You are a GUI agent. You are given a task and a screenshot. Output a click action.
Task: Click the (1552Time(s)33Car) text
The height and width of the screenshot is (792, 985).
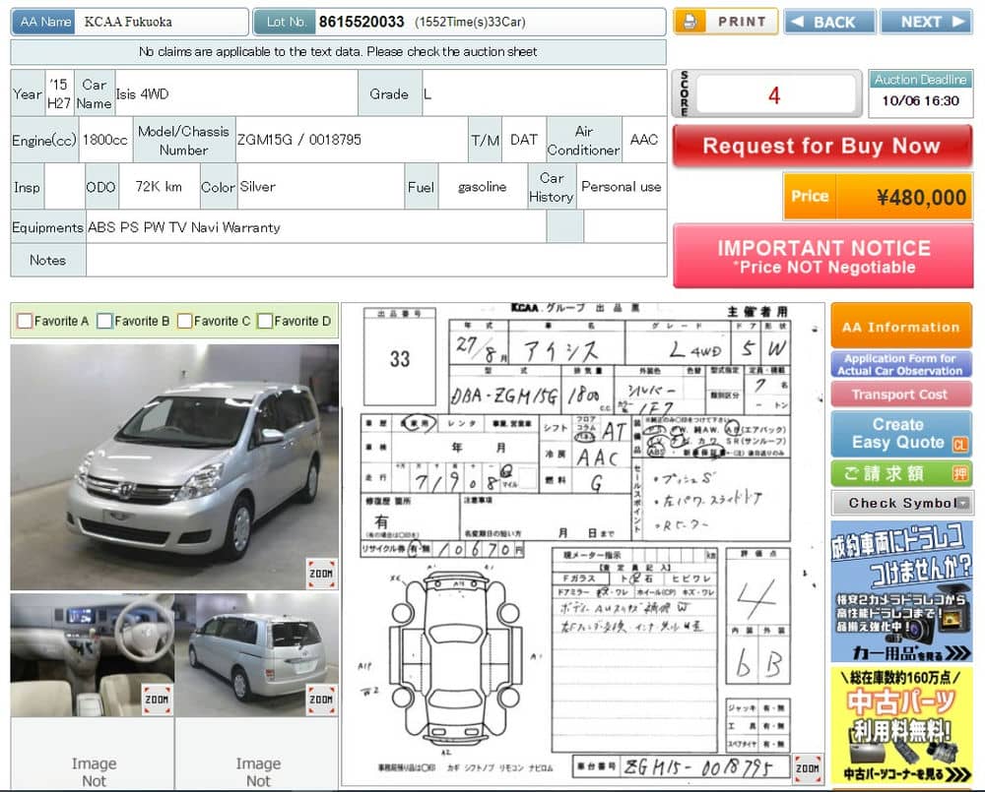[x=470, y=22]
